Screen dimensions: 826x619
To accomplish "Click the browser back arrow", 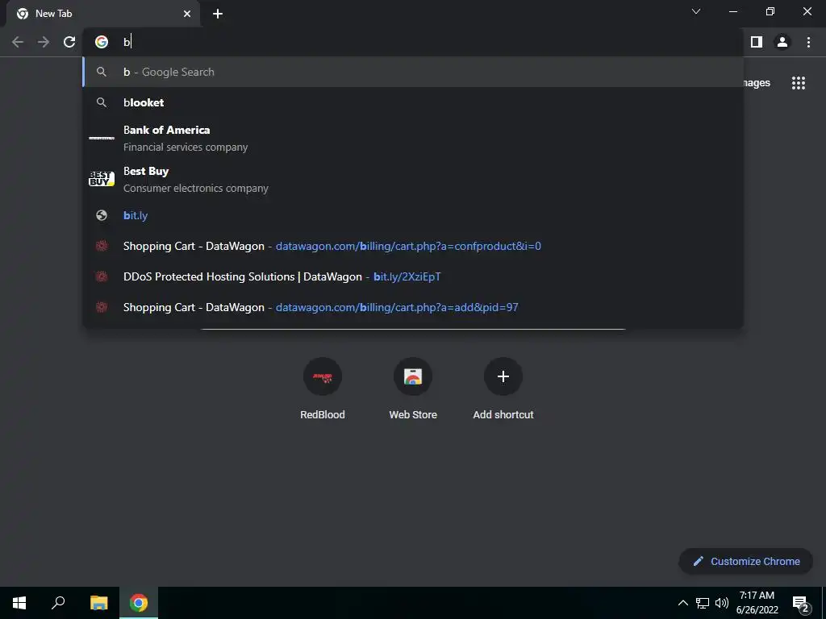I will tap(18, 42).
